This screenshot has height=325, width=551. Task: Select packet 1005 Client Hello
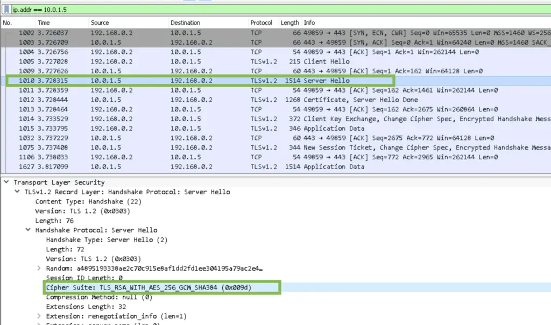[276, 61]
